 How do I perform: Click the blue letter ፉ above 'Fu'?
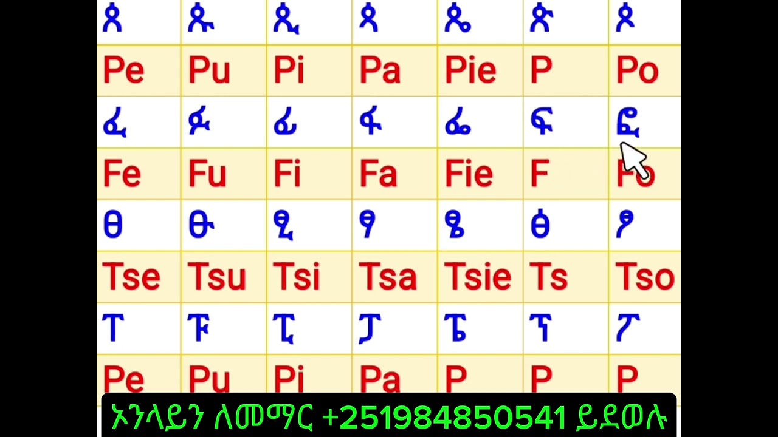200,121
